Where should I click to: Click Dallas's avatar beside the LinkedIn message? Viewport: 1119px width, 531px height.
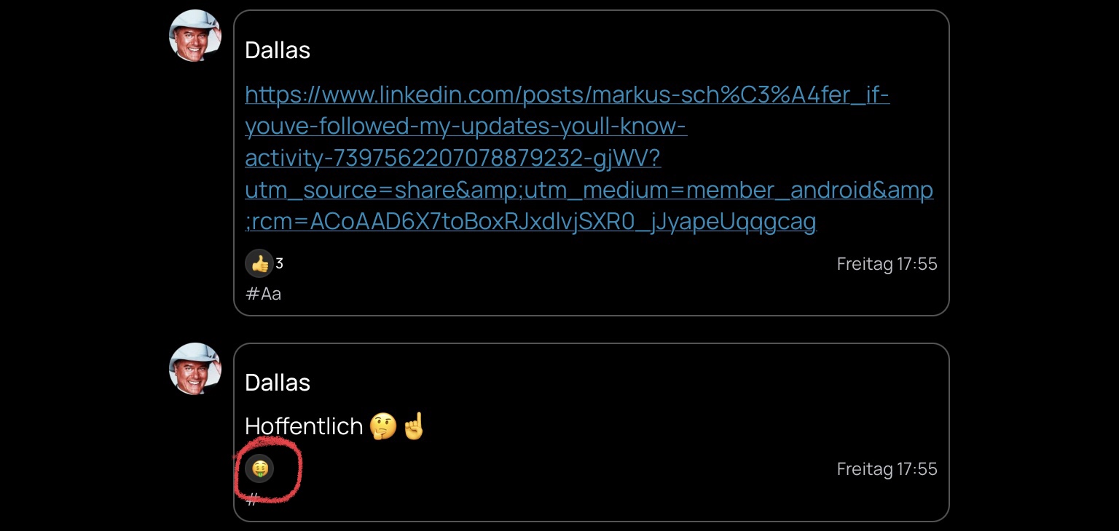(195, 36)
